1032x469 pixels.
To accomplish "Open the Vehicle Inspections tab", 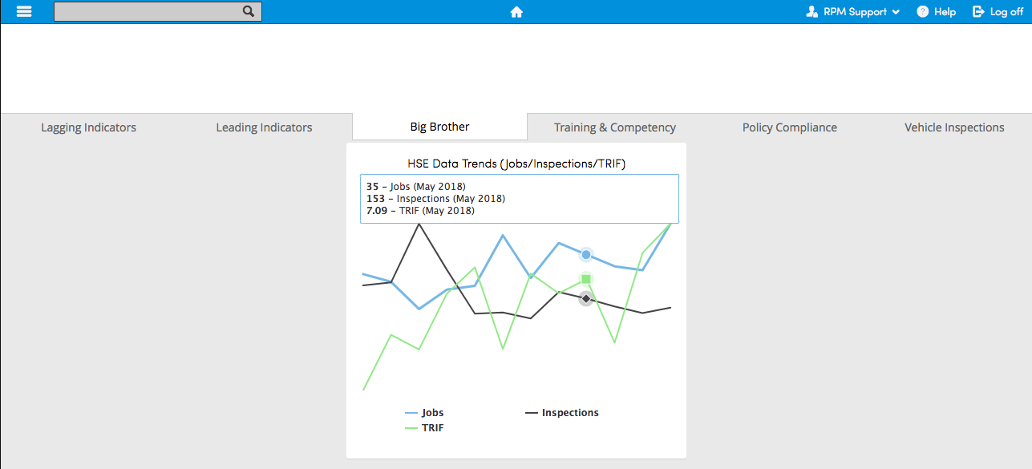I will tap(954, 127).
